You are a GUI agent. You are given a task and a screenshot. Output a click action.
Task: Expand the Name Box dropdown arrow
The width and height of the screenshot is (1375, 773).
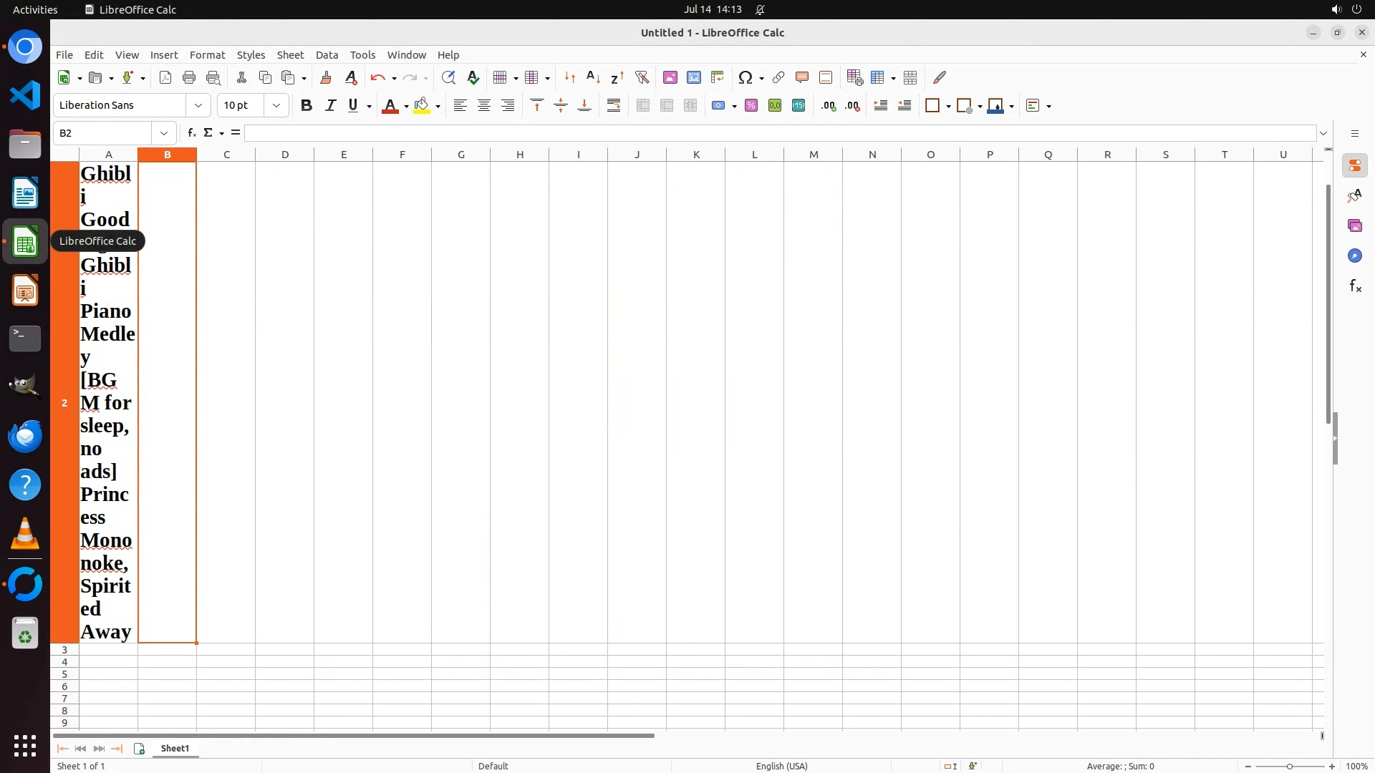point(164,133)
